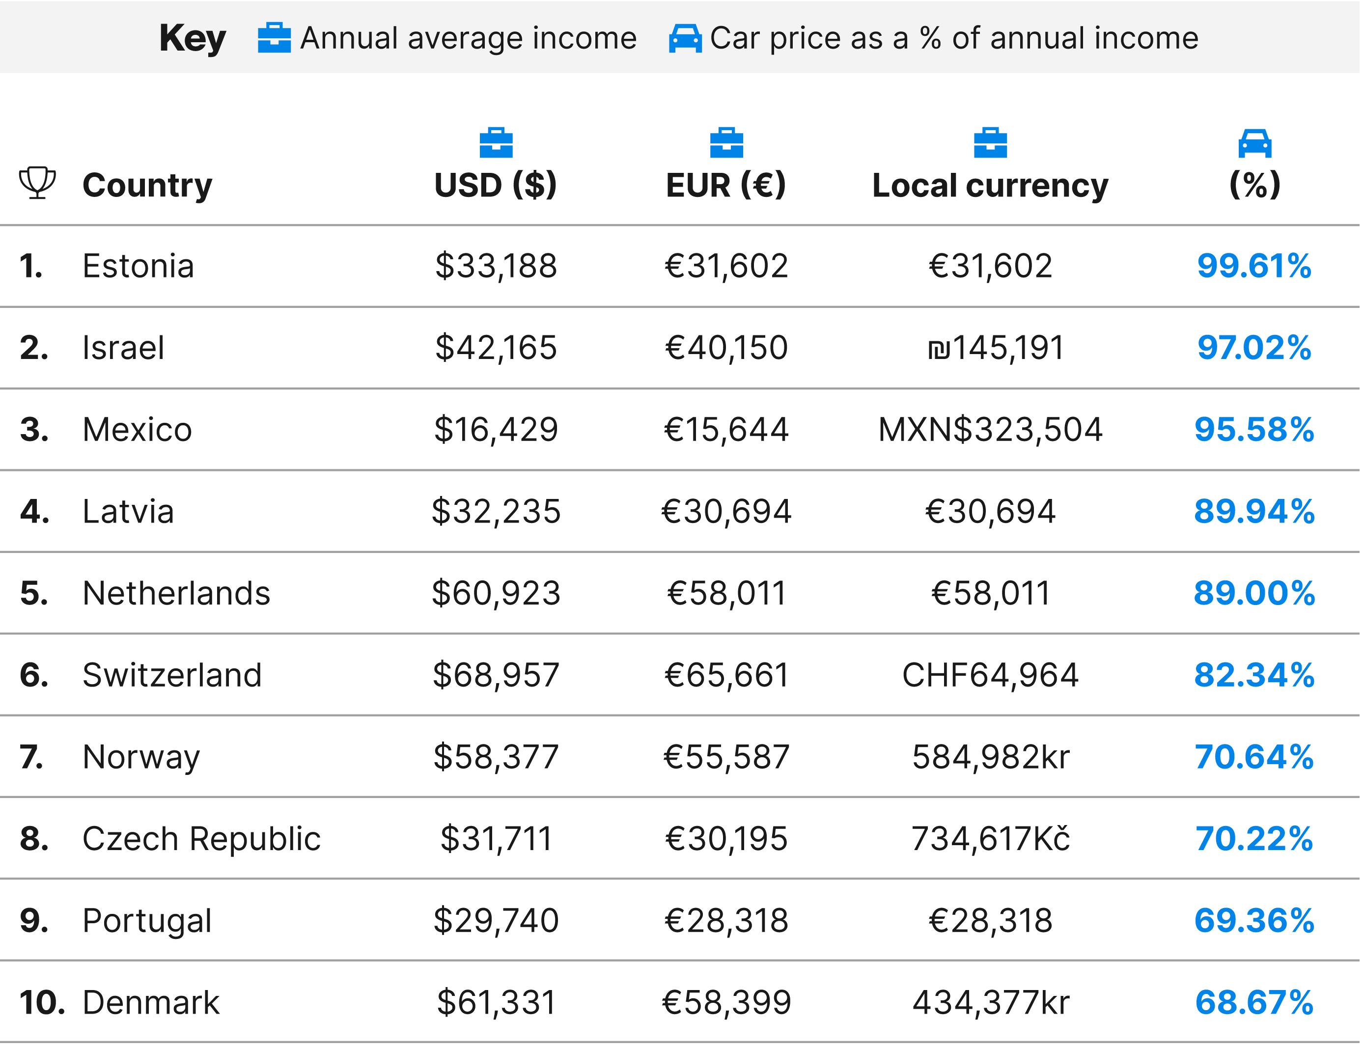This screenshot has height=1047, width=1364.
Task: Click the Local currency column header
Action: (990, 185)
